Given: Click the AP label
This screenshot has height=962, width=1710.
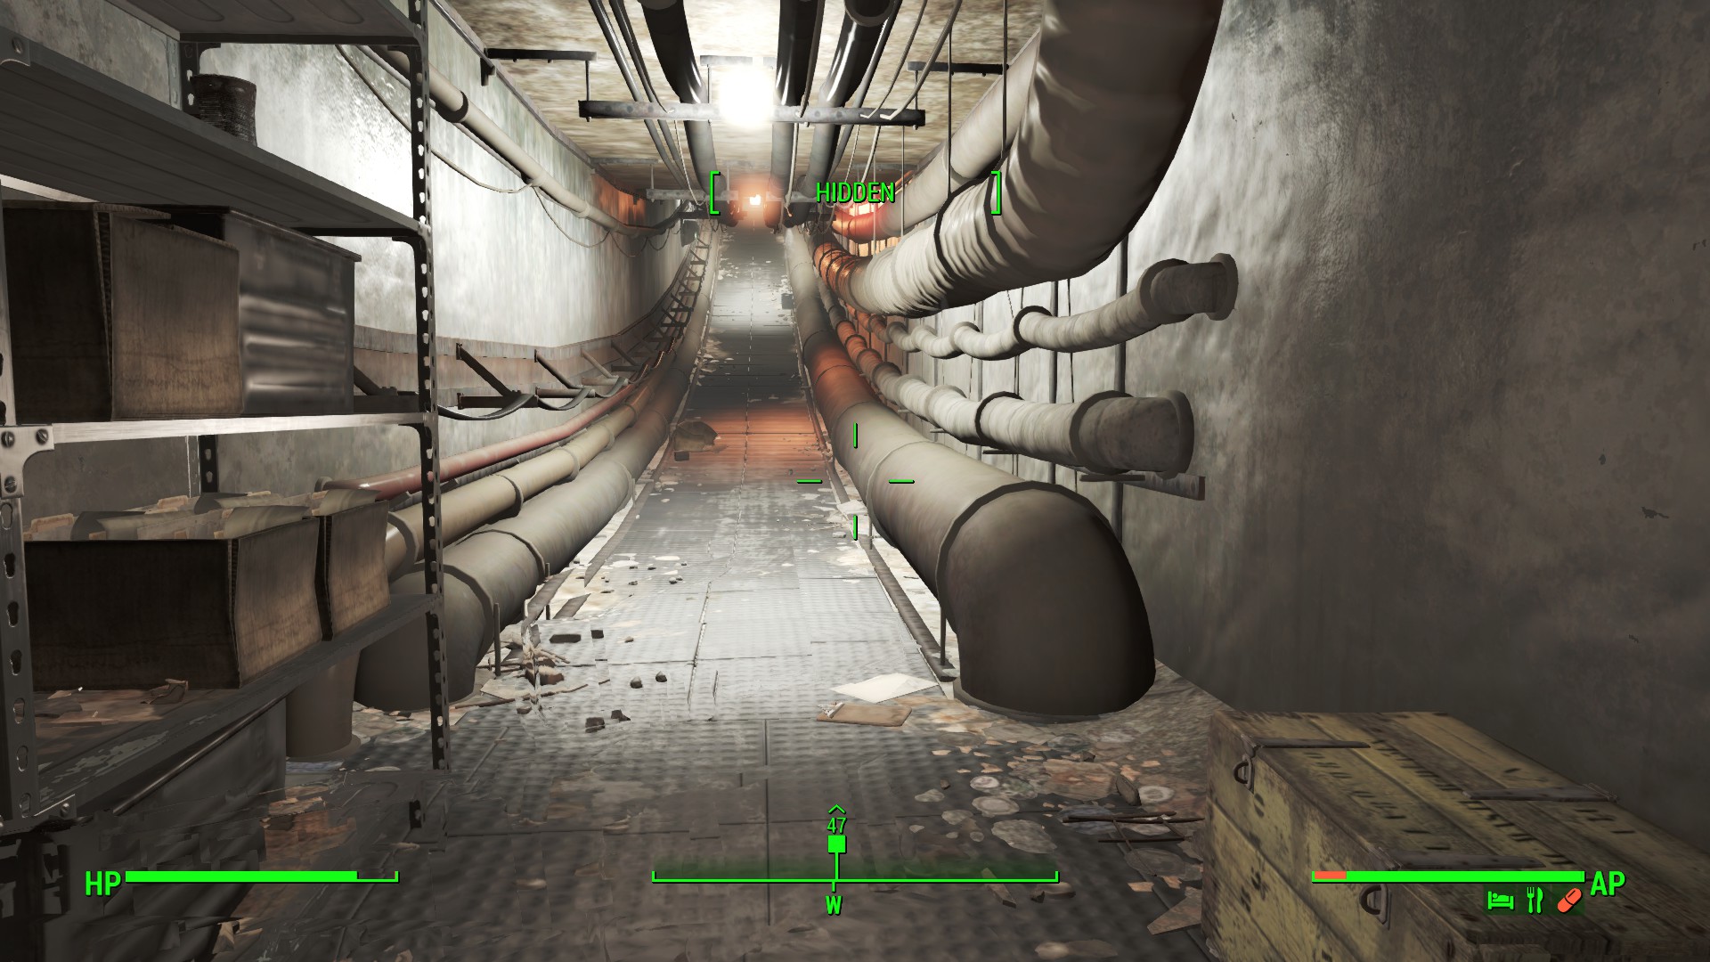Looking at the screenshot, I should click(1608, 884).
